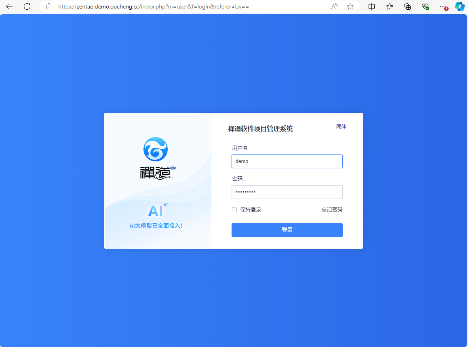Viewport: 468px width, 347px height.
Task: Add page to favorites with star icon
Action: pos(350,6)
